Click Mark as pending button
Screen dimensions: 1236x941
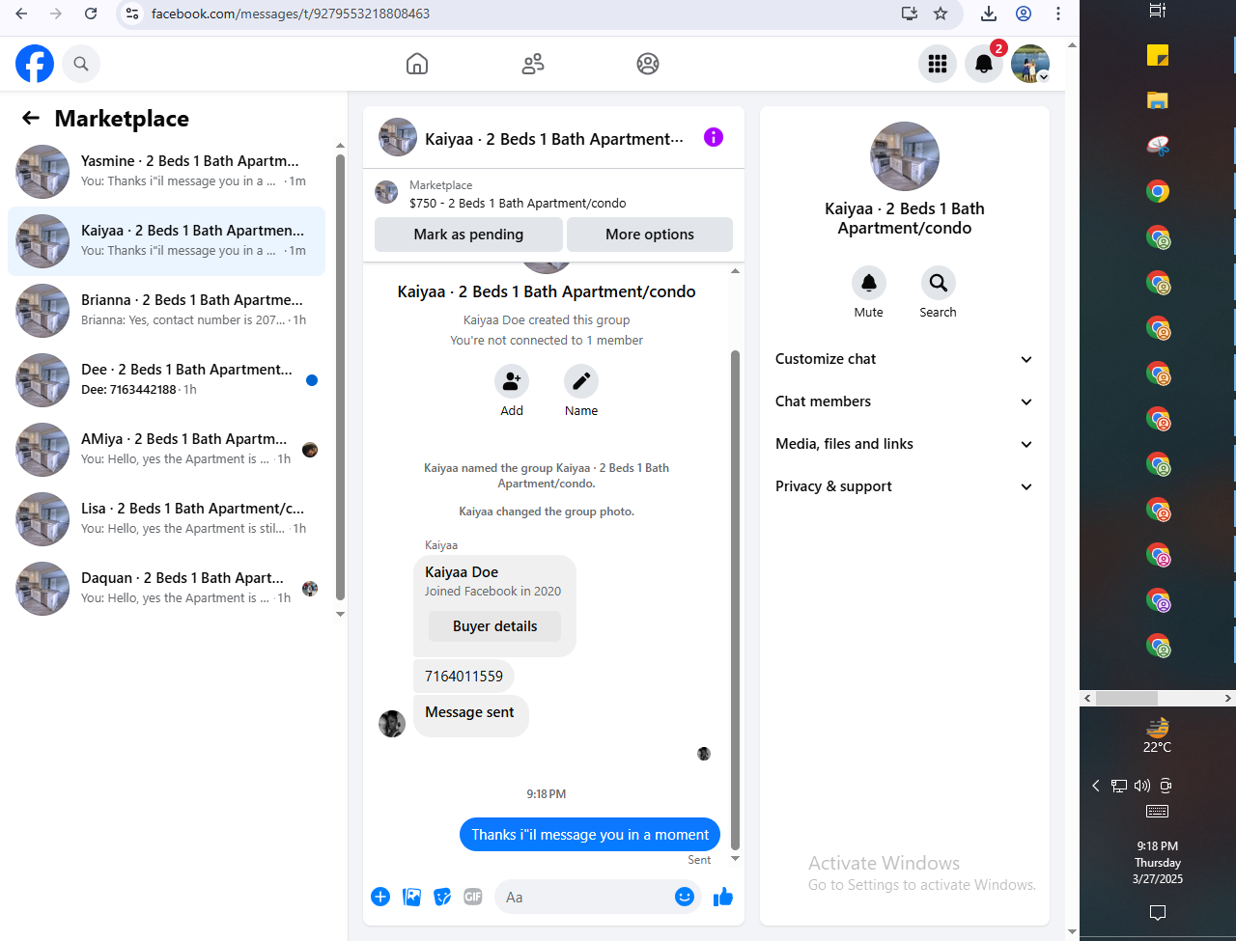tap(468, 235)
